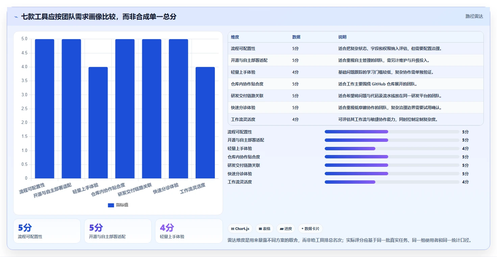Click the lightning icon beside the page title

pos(16,17)
